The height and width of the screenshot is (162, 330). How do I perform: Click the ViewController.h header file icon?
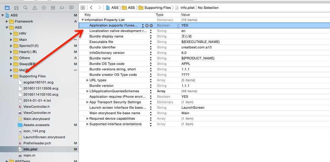pos(20,107)
